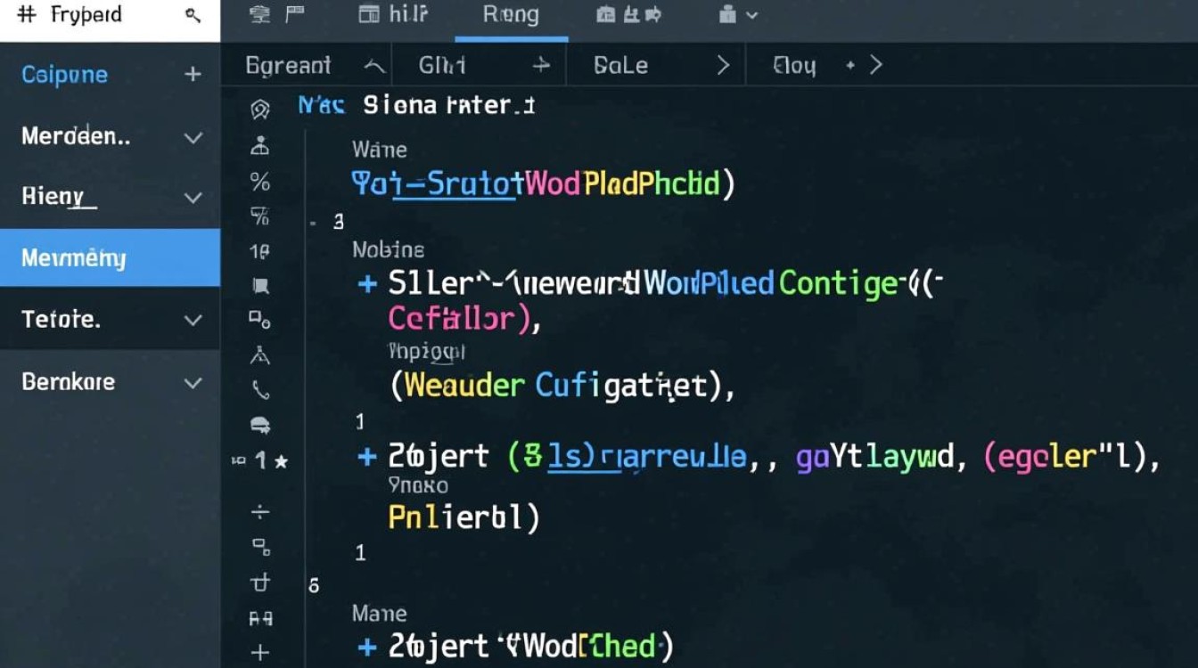Click the flag icon in the top toolbar
The image size is (1198, 668).
tap(294, 14)
